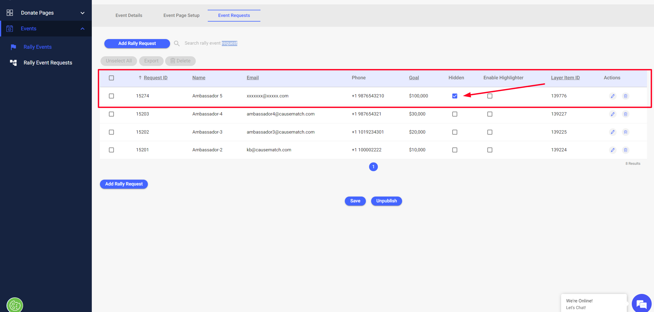Check Hidden for Ambassador-4

click(455, 114)
